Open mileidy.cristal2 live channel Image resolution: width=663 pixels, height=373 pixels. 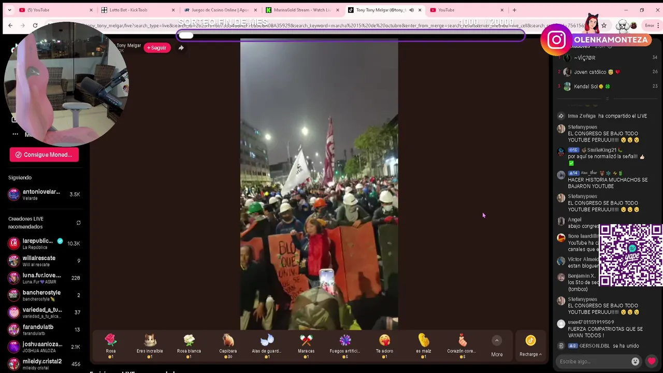click(x=44, y=364)
